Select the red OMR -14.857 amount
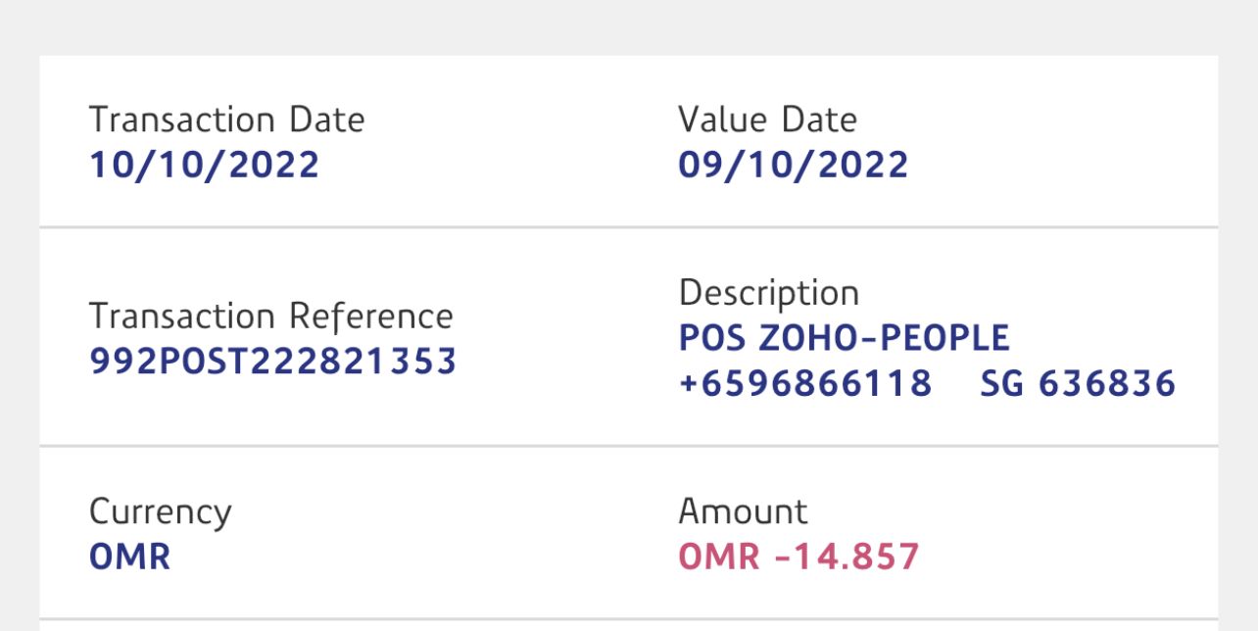 798,557
